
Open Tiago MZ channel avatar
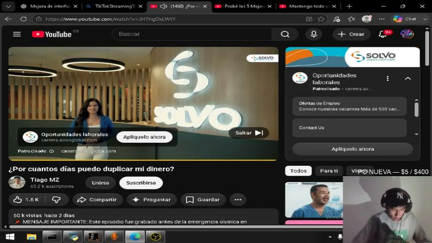(x=17, y=182)
